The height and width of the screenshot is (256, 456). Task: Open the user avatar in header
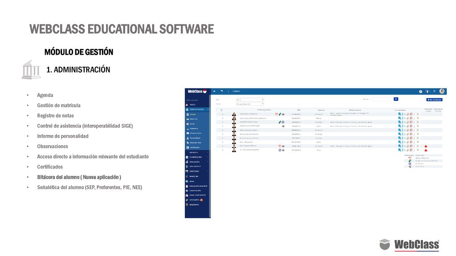[442, 91]
